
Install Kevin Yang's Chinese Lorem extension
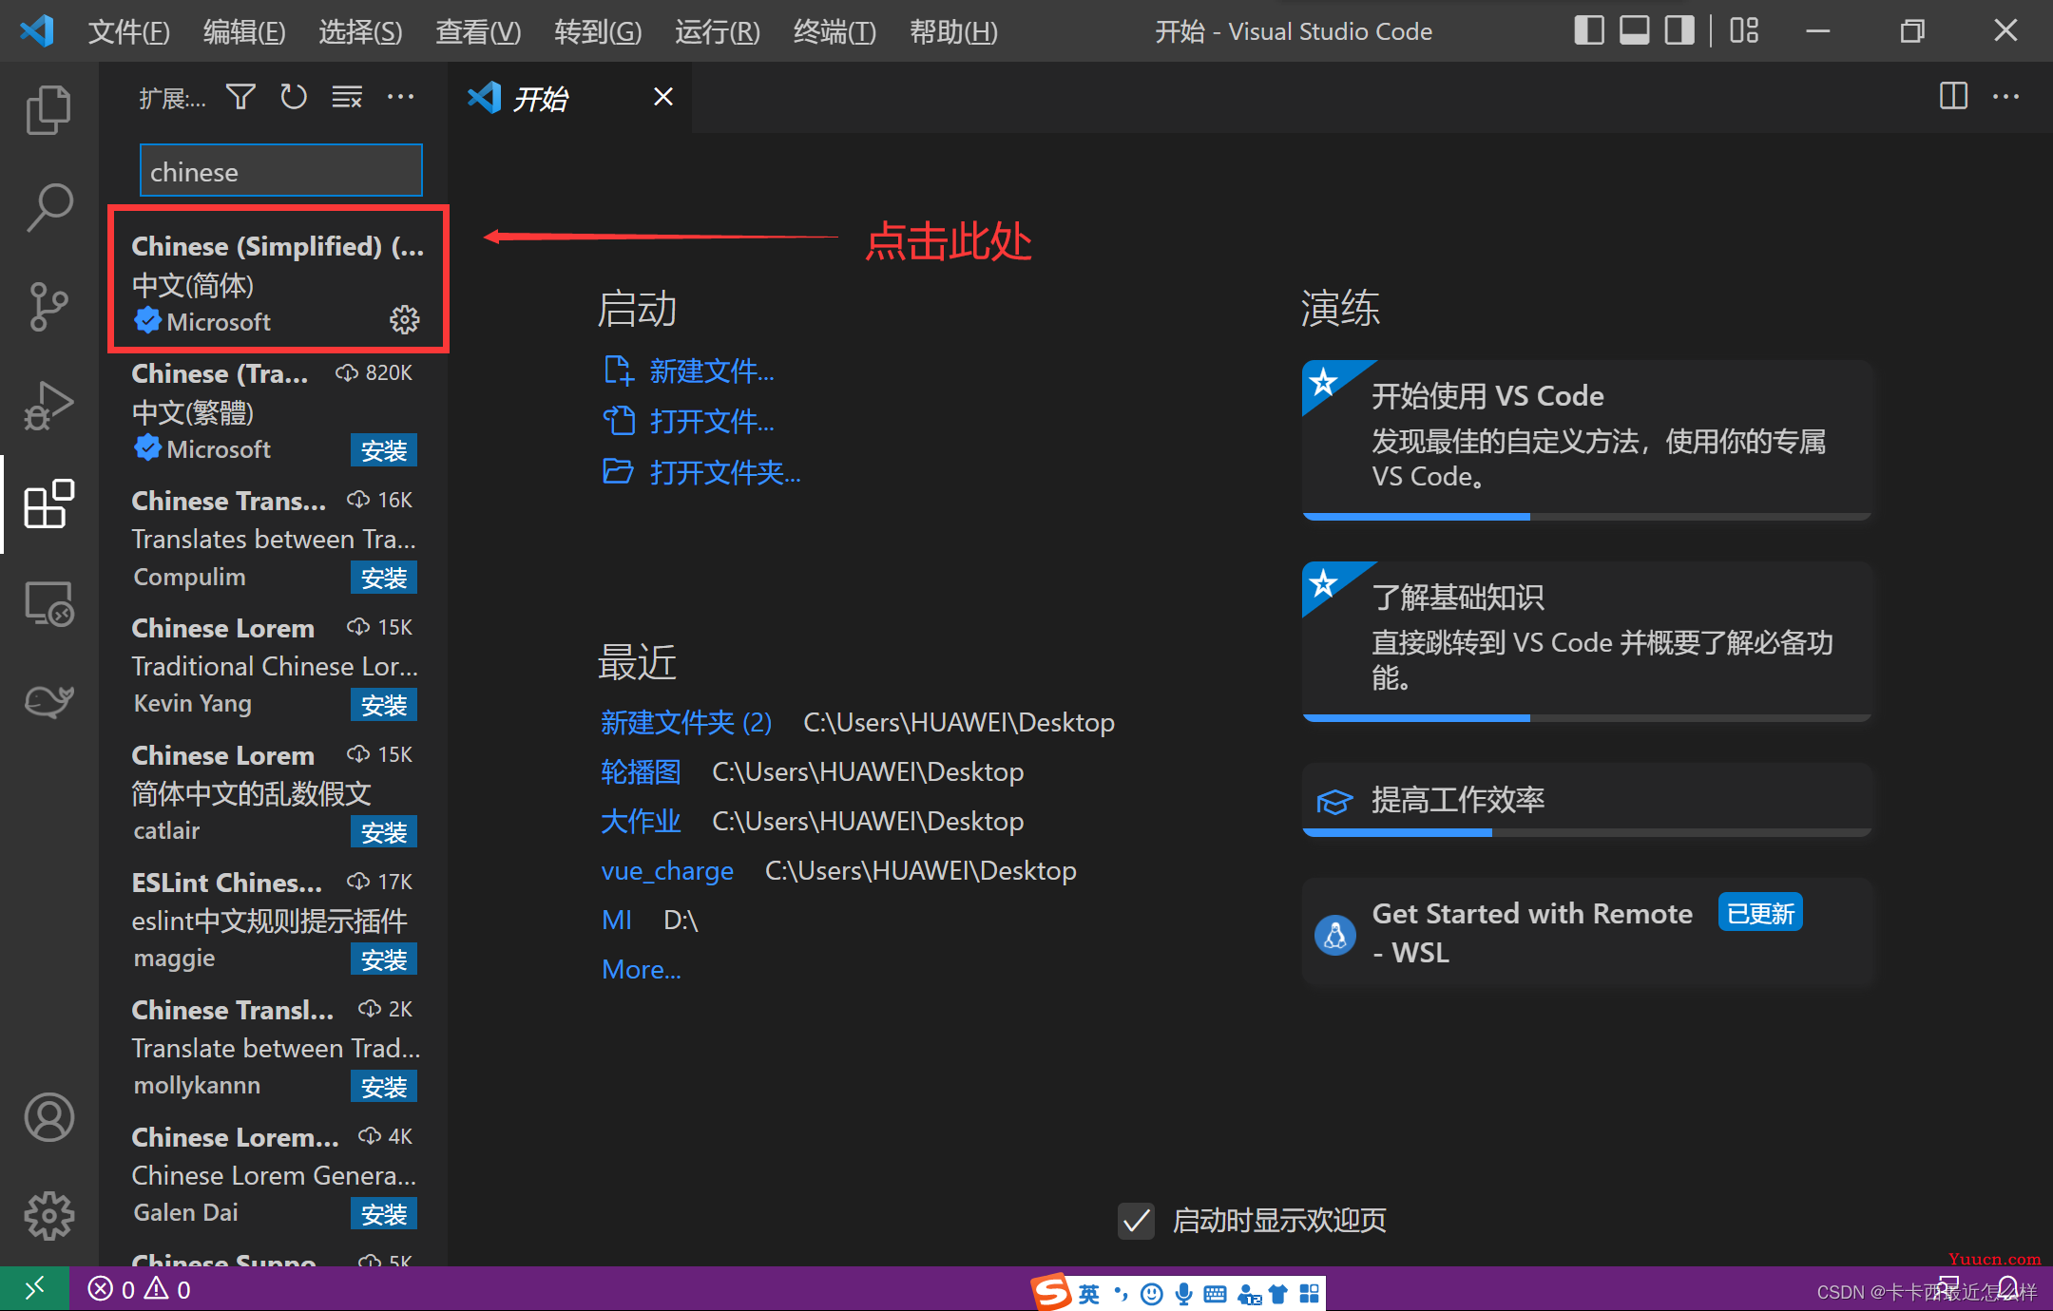[x=384, y=705]
